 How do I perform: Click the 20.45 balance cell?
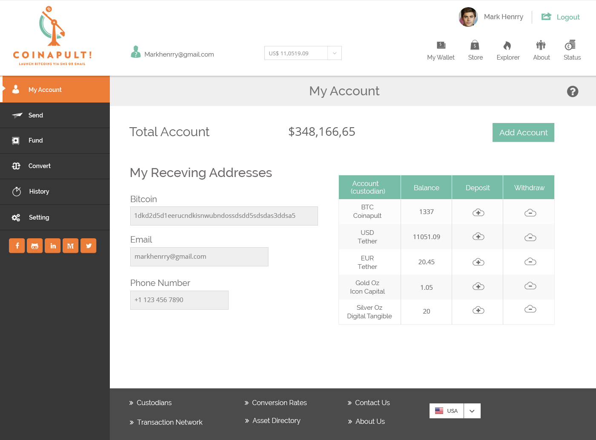426,262
